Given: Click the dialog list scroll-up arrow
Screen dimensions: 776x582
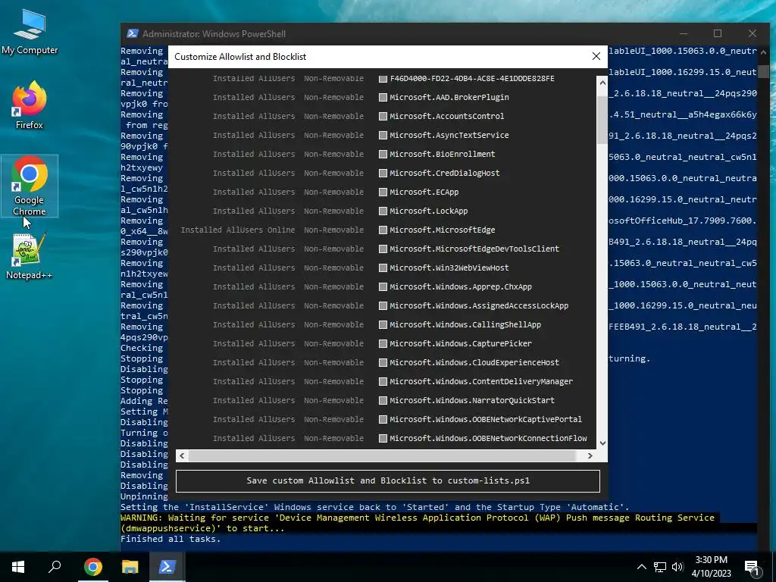Looking at the screenshot, I should point(602,83).
